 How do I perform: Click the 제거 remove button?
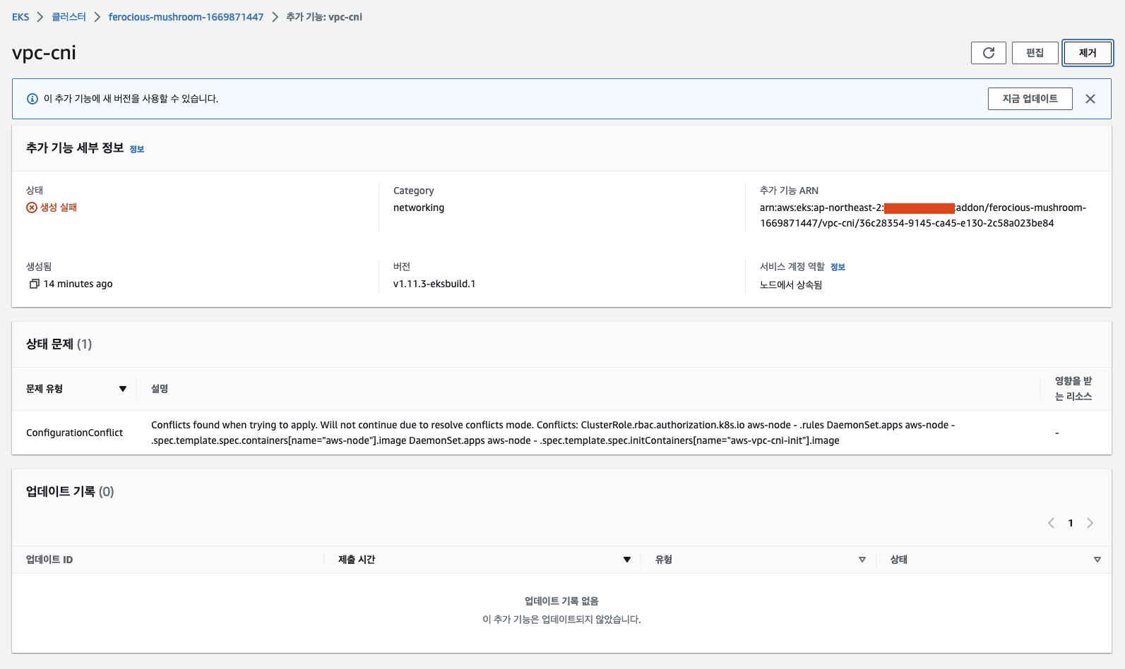point(1088,53)
